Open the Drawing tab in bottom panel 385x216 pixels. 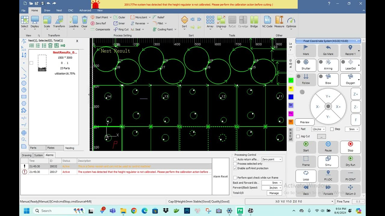point(26,155)
